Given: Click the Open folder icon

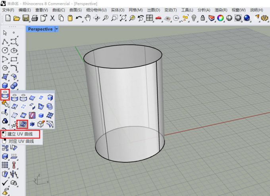Looking at the screenshot, I should coord(17,18).
